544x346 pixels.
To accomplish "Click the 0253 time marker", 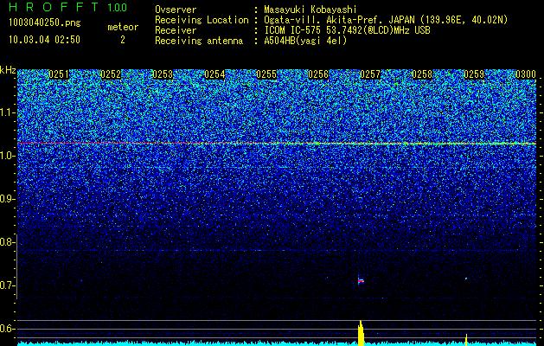I will tap(163, 74).
